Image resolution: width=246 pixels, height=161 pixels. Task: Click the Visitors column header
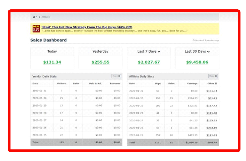(62, 84)
